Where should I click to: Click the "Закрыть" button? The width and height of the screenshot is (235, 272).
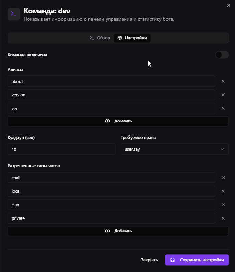point(149,260)
